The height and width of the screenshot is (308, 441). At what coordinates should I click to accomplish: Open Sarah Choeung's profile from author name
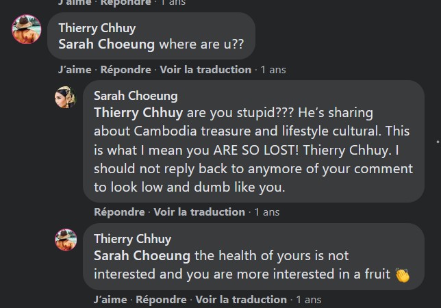coord(136,95)
